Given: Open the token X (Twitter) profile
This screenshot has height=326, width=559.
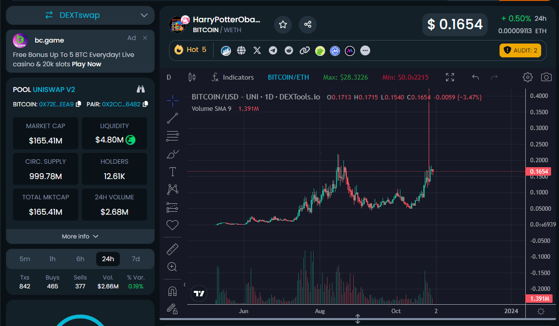Looking at the screenshot, I should [257, 50].
